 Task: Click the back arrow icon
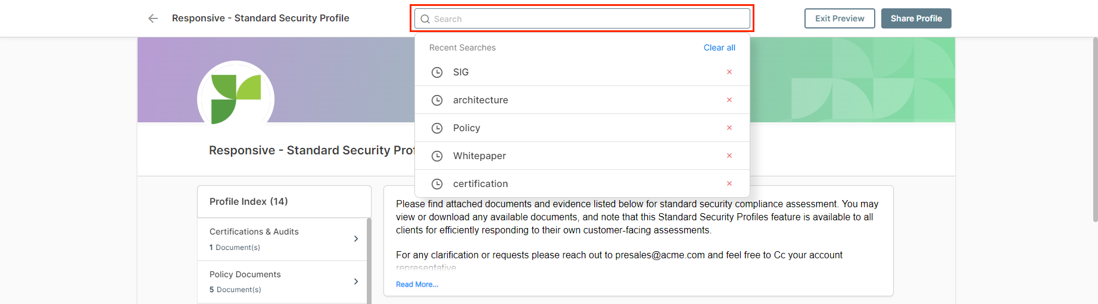[x=153, y=18]
